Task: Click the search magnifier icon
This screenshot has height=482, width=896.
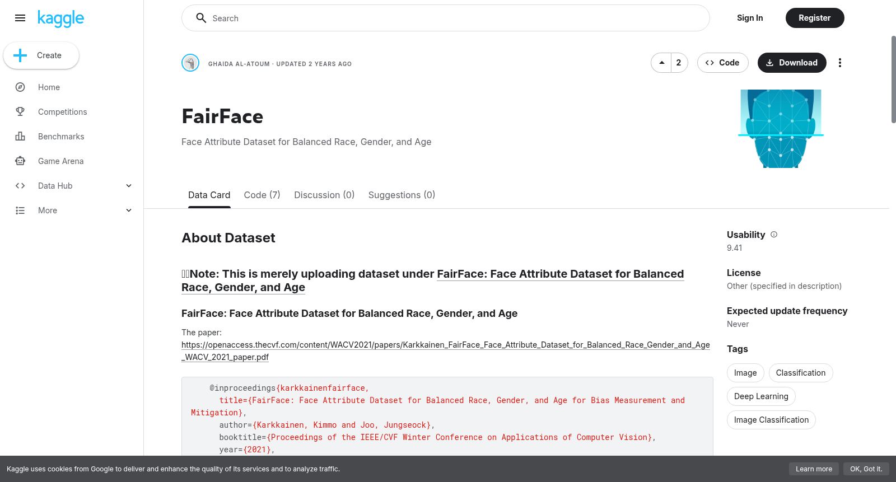Action: 201,18
